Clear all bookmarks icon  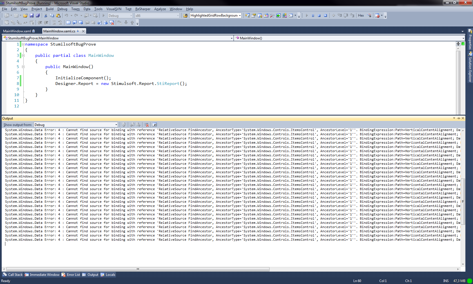[112, 23]
